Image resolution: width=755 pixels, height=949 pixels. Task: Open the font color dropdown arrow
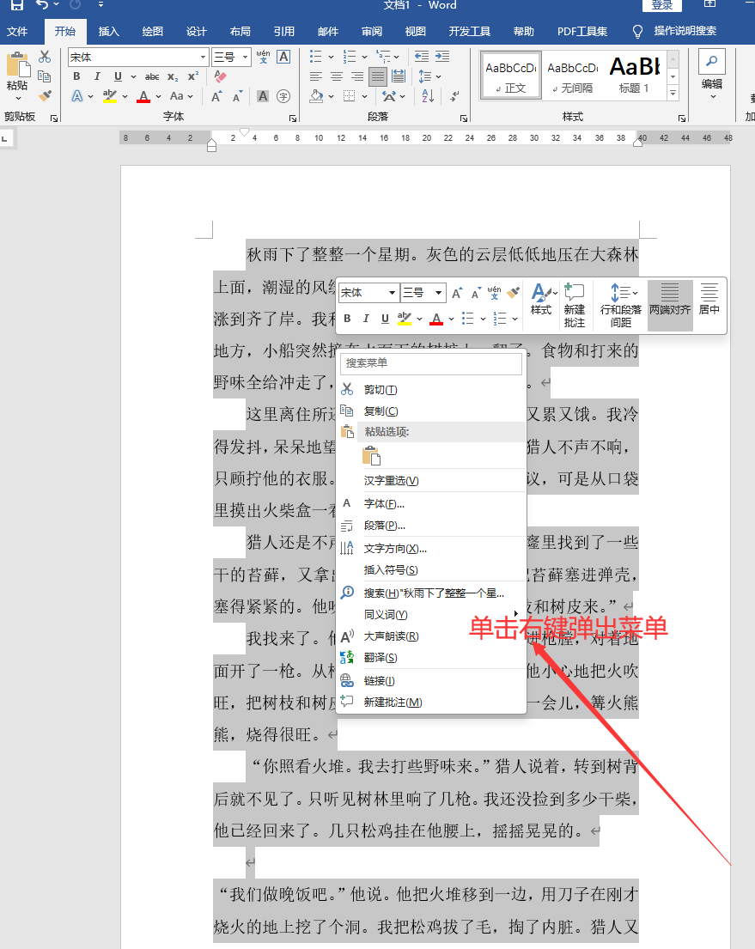156,96
